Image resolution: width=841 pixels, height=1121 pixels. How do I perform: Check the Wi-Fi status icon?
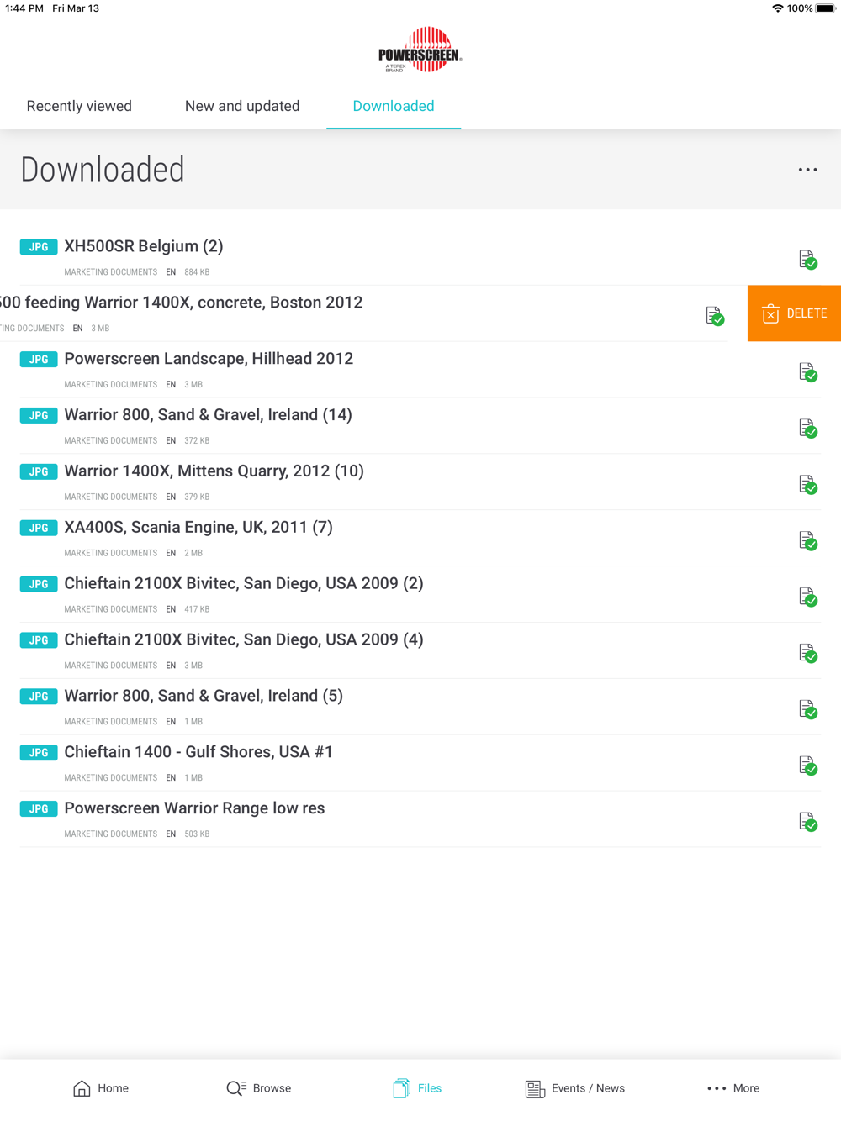click(777, 8)
